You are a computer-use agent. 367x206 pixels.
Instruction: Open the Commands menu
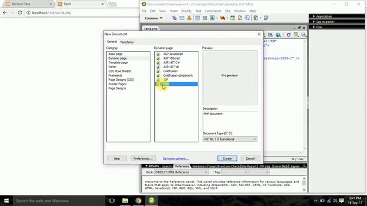tap(213, 11)
